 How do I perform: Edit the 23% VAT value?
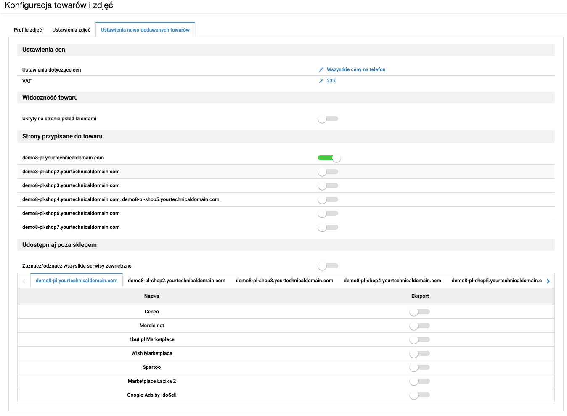tap(331, 81)
